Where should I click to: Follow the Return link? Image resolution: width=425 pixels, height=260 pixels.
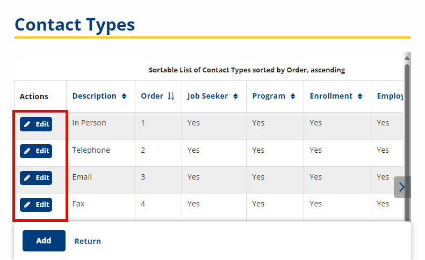pos(88,241)
